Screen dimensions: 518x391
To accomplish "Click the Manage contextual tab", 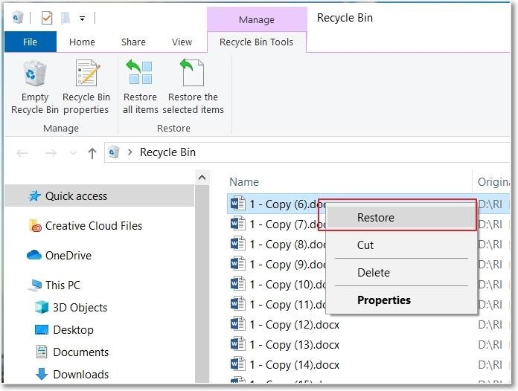I will [x=257, y=20].
